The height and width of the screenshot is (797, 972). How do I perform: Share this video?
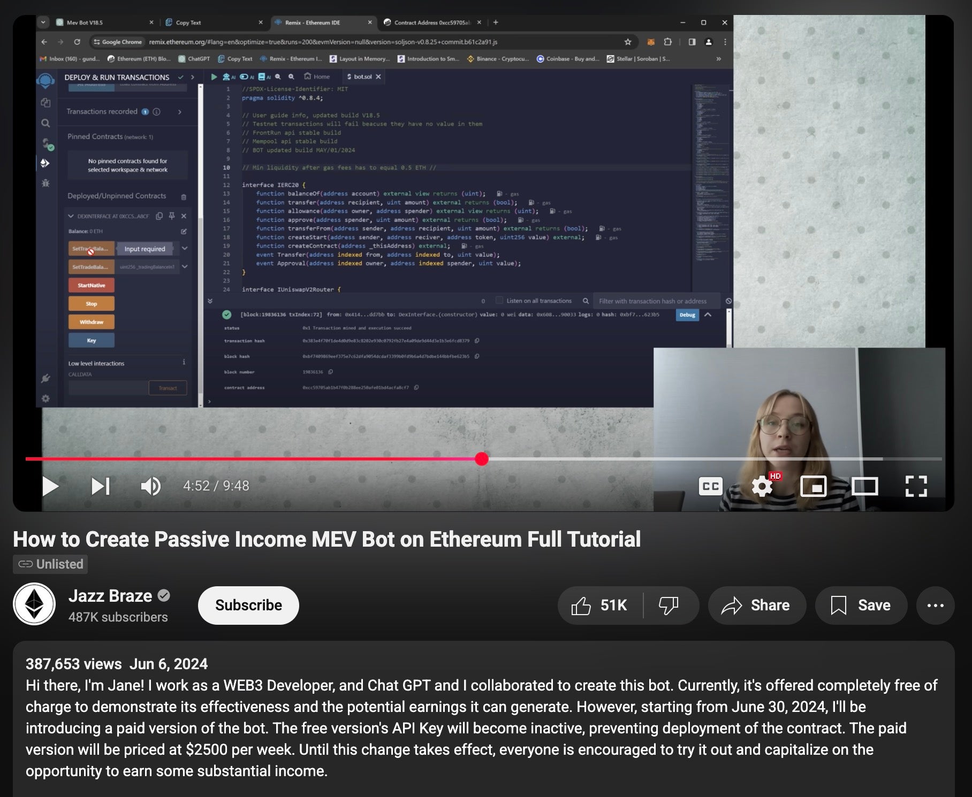point(756,605)
